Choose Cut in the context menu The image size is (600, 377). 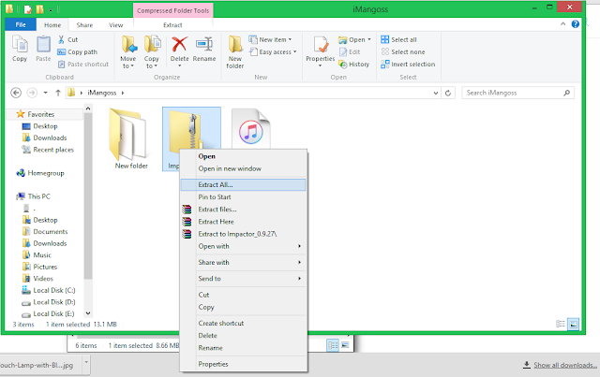pyautogui.click(x=244, y=295)
